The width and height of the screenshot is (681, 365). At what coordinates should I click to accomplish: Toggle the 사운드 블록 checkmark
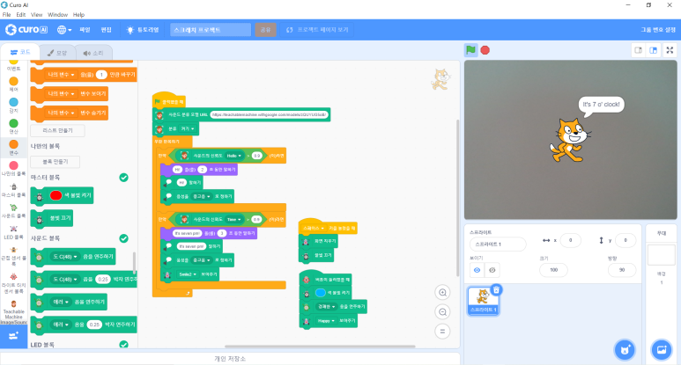click(124, 238)
